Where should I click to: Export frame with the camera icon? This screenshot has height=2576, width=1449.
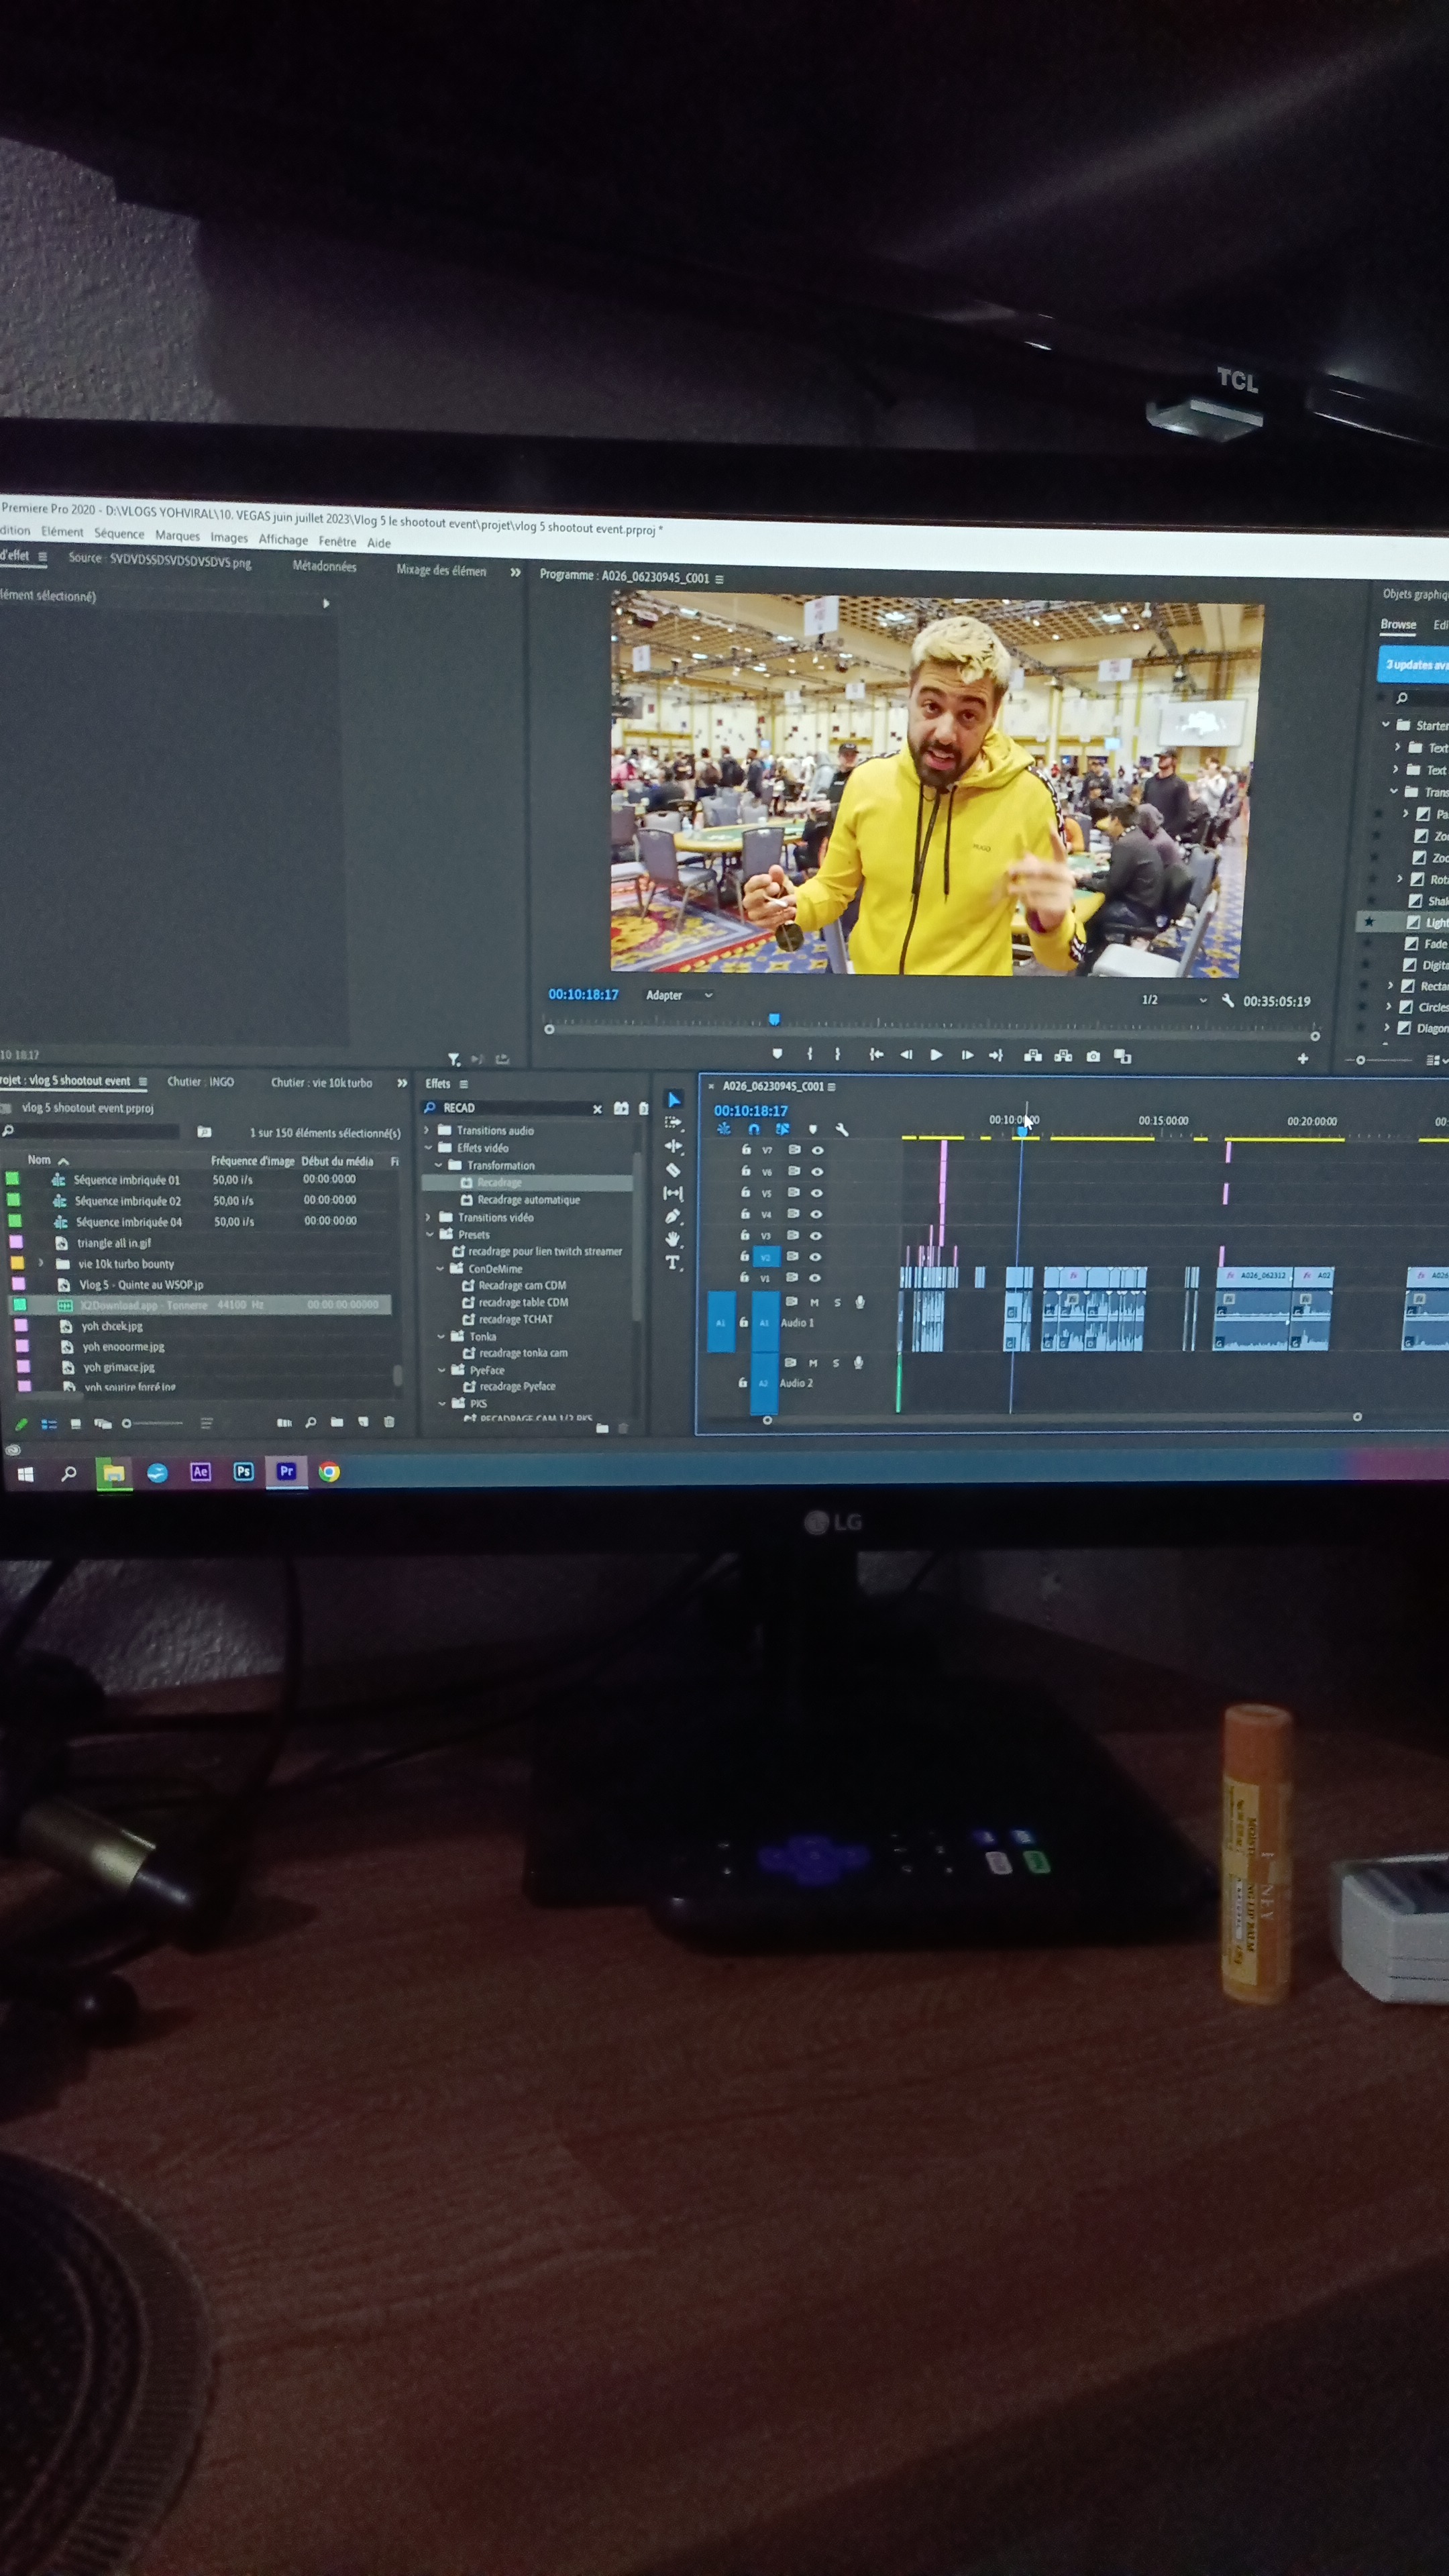[1093, 1056]
